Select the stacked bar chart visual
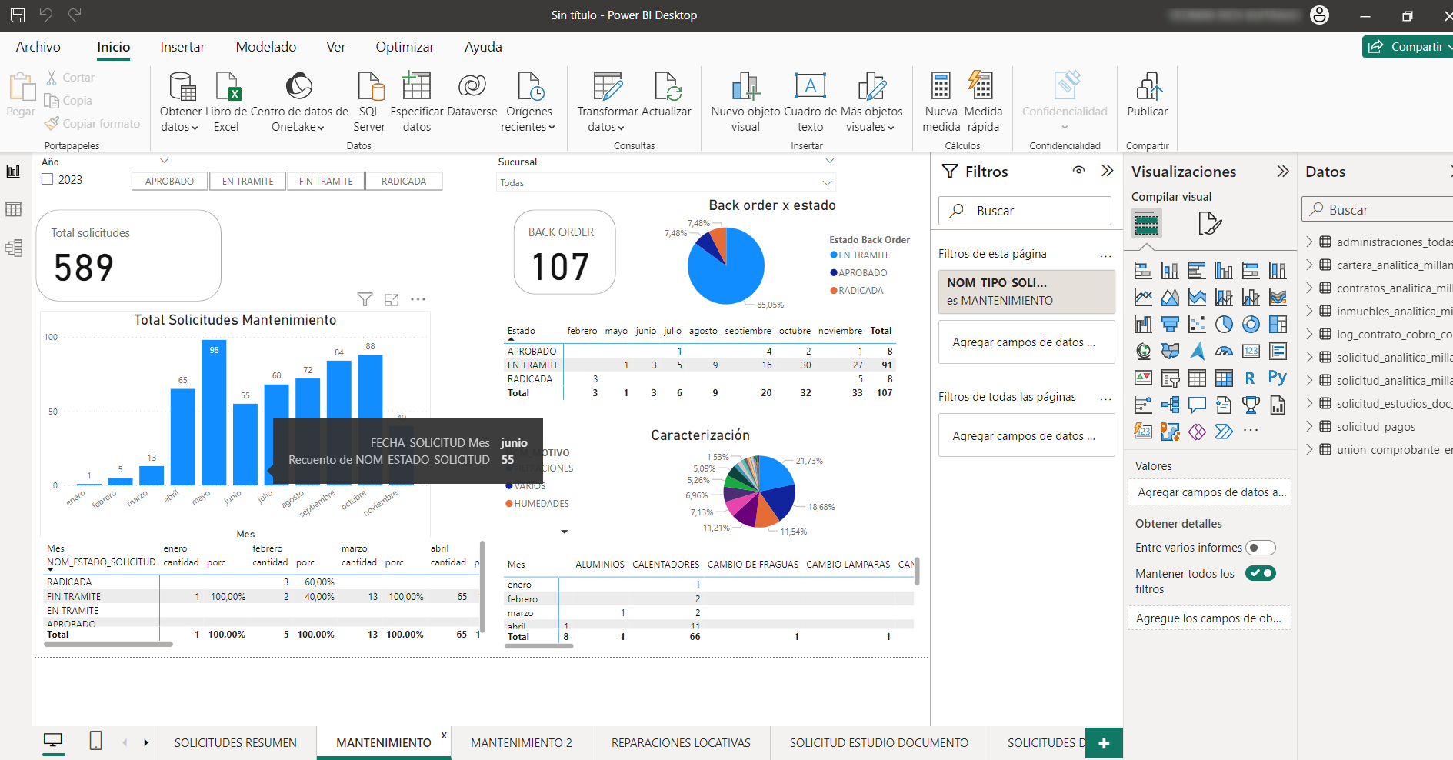 [1143, 270]
